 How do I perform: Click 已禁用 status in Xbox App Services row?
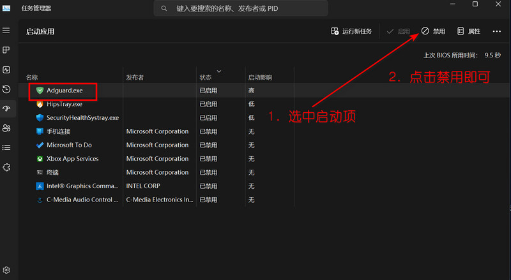click(208, 159)
